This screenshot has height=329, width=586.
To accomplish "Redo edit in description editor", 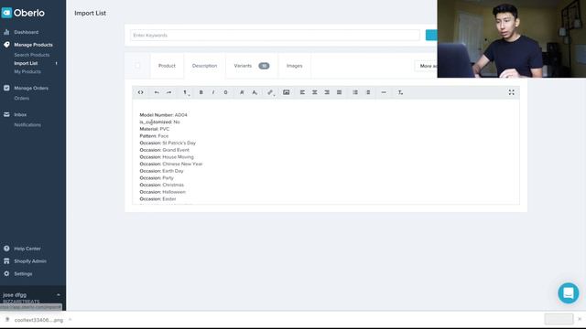I will tap(168, 92).
